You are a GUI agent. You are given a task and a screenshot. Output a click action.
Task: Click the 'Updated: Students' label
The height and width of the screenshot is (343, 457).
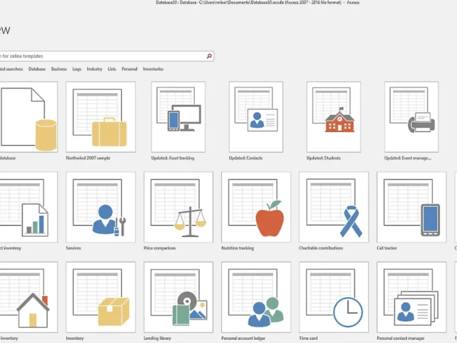click(x=323, y=158)
